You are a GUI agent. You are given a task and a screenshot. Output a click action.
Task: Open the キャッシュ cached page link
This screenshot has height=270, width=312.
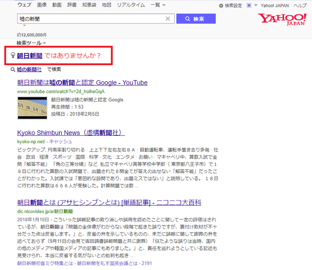pyautogui.click(x=60, y=142)
